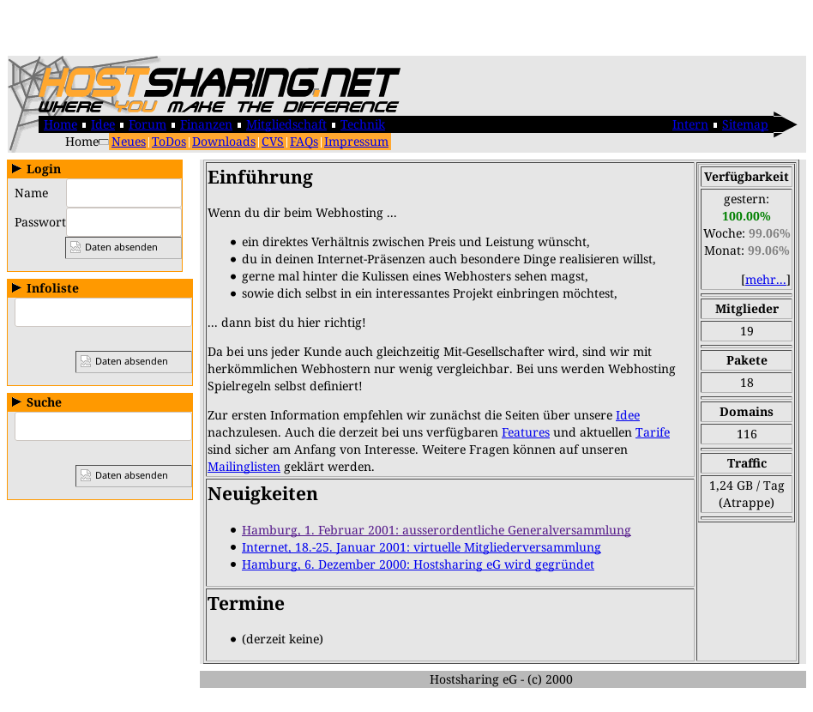This screenshot has height=712, width=813.
Task: Click the Login panel title
Action: tap(44, 169)
